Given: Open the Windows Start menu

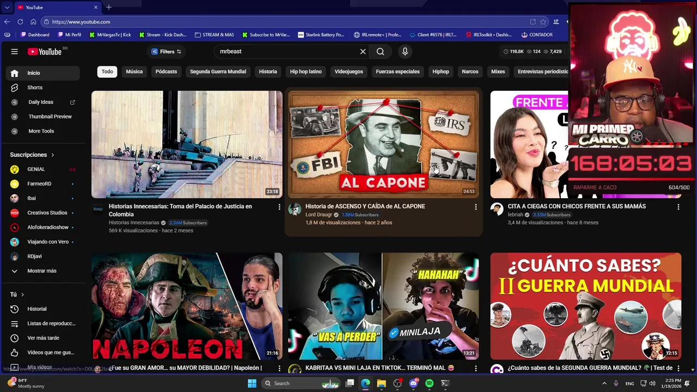Looking at the screenshot, I should [252, 383].
